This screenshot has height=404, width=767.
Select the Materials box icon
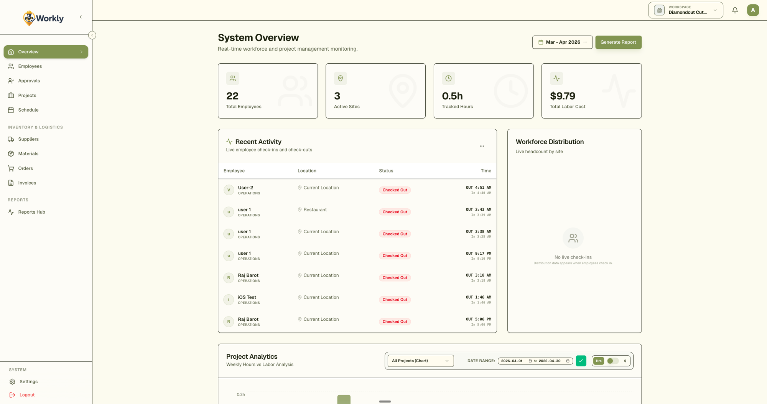tap(11, 153)
